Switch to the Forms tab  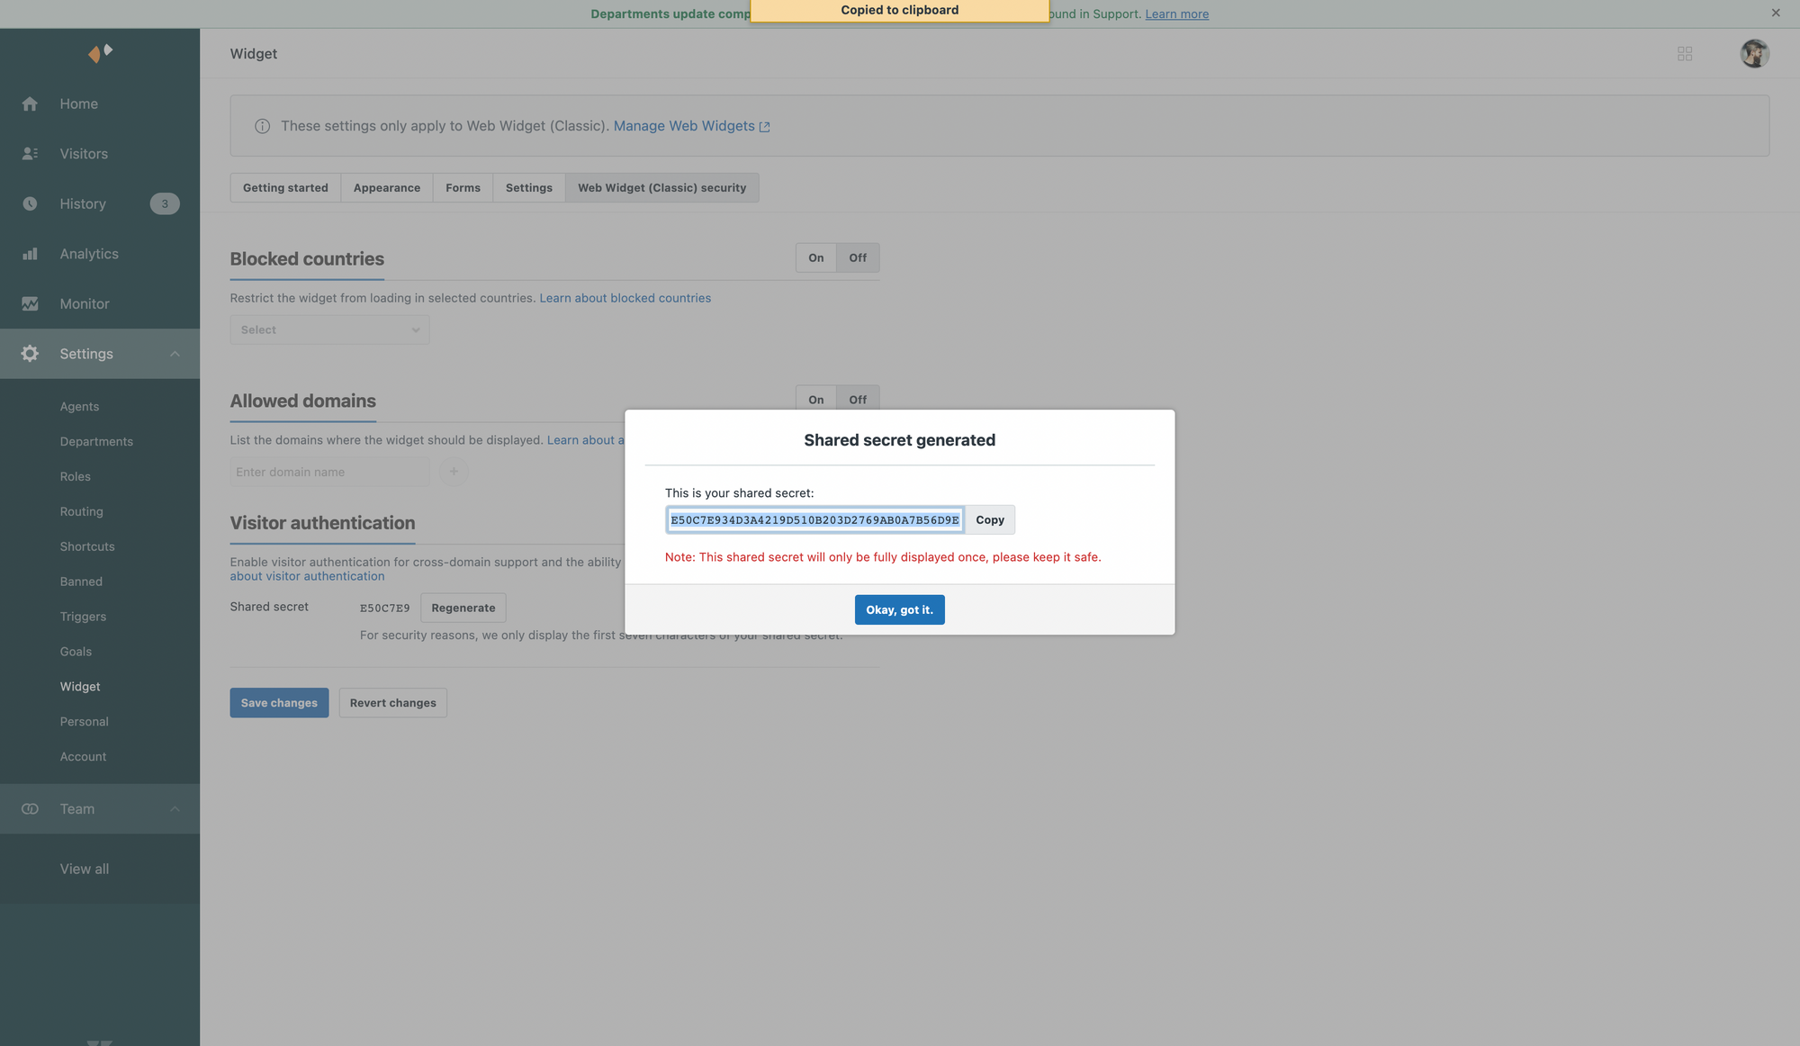(463, 187)
